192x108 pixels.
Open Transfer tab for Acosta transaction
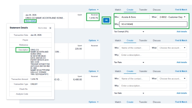143,10
